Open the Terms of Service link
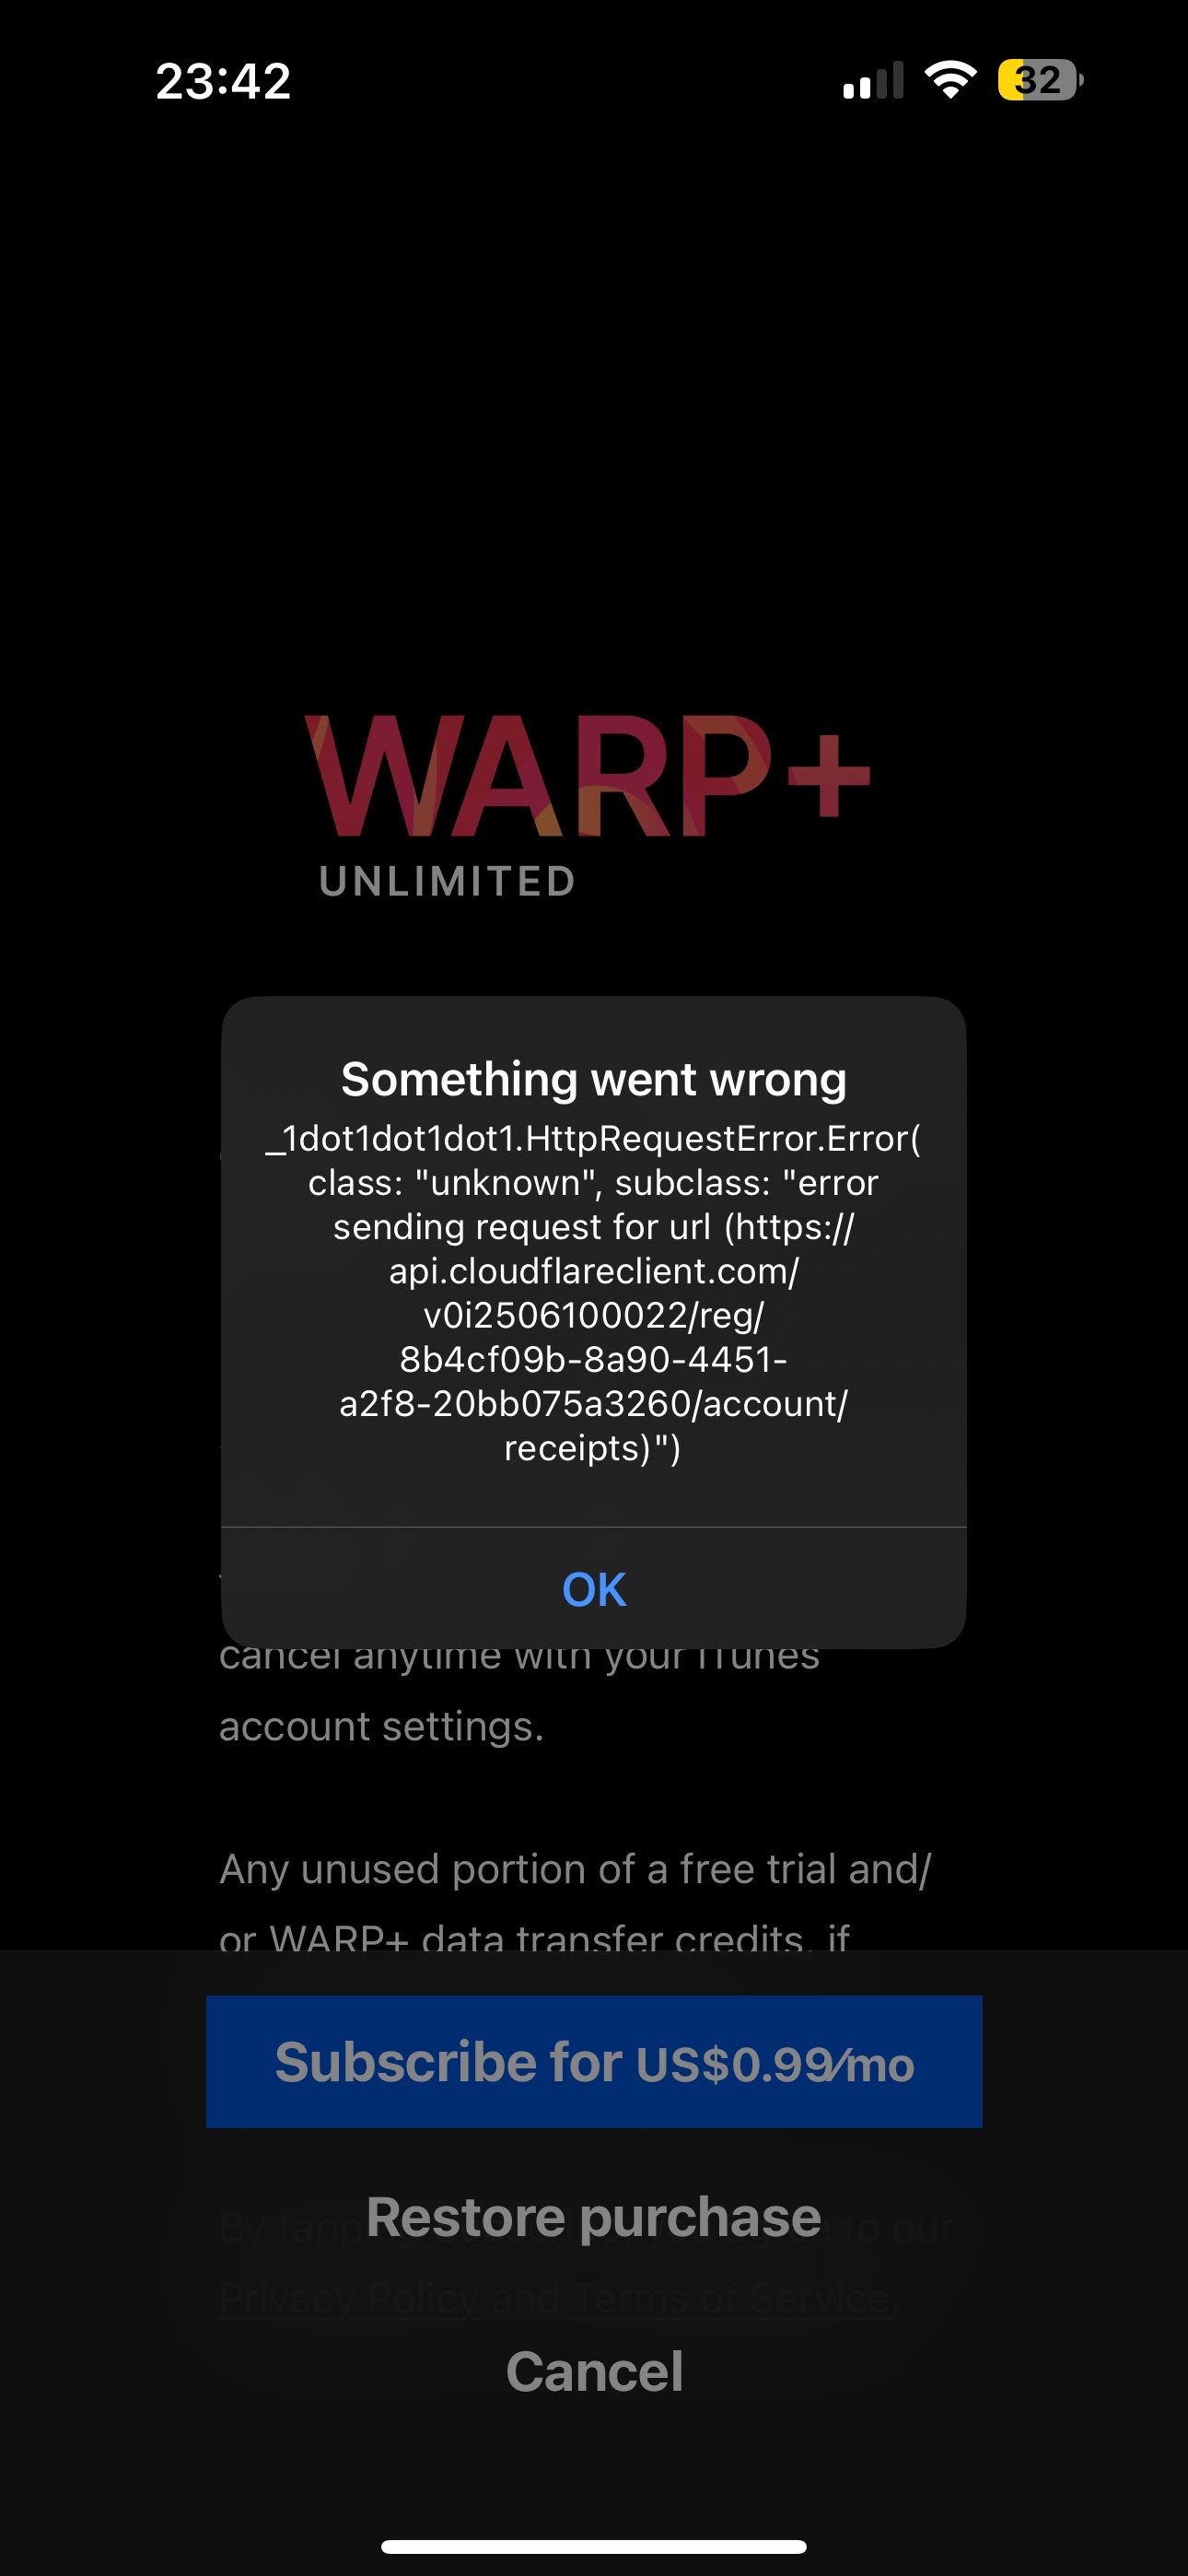This screenshot has height=2576, width=1188. coord(732,2299)
